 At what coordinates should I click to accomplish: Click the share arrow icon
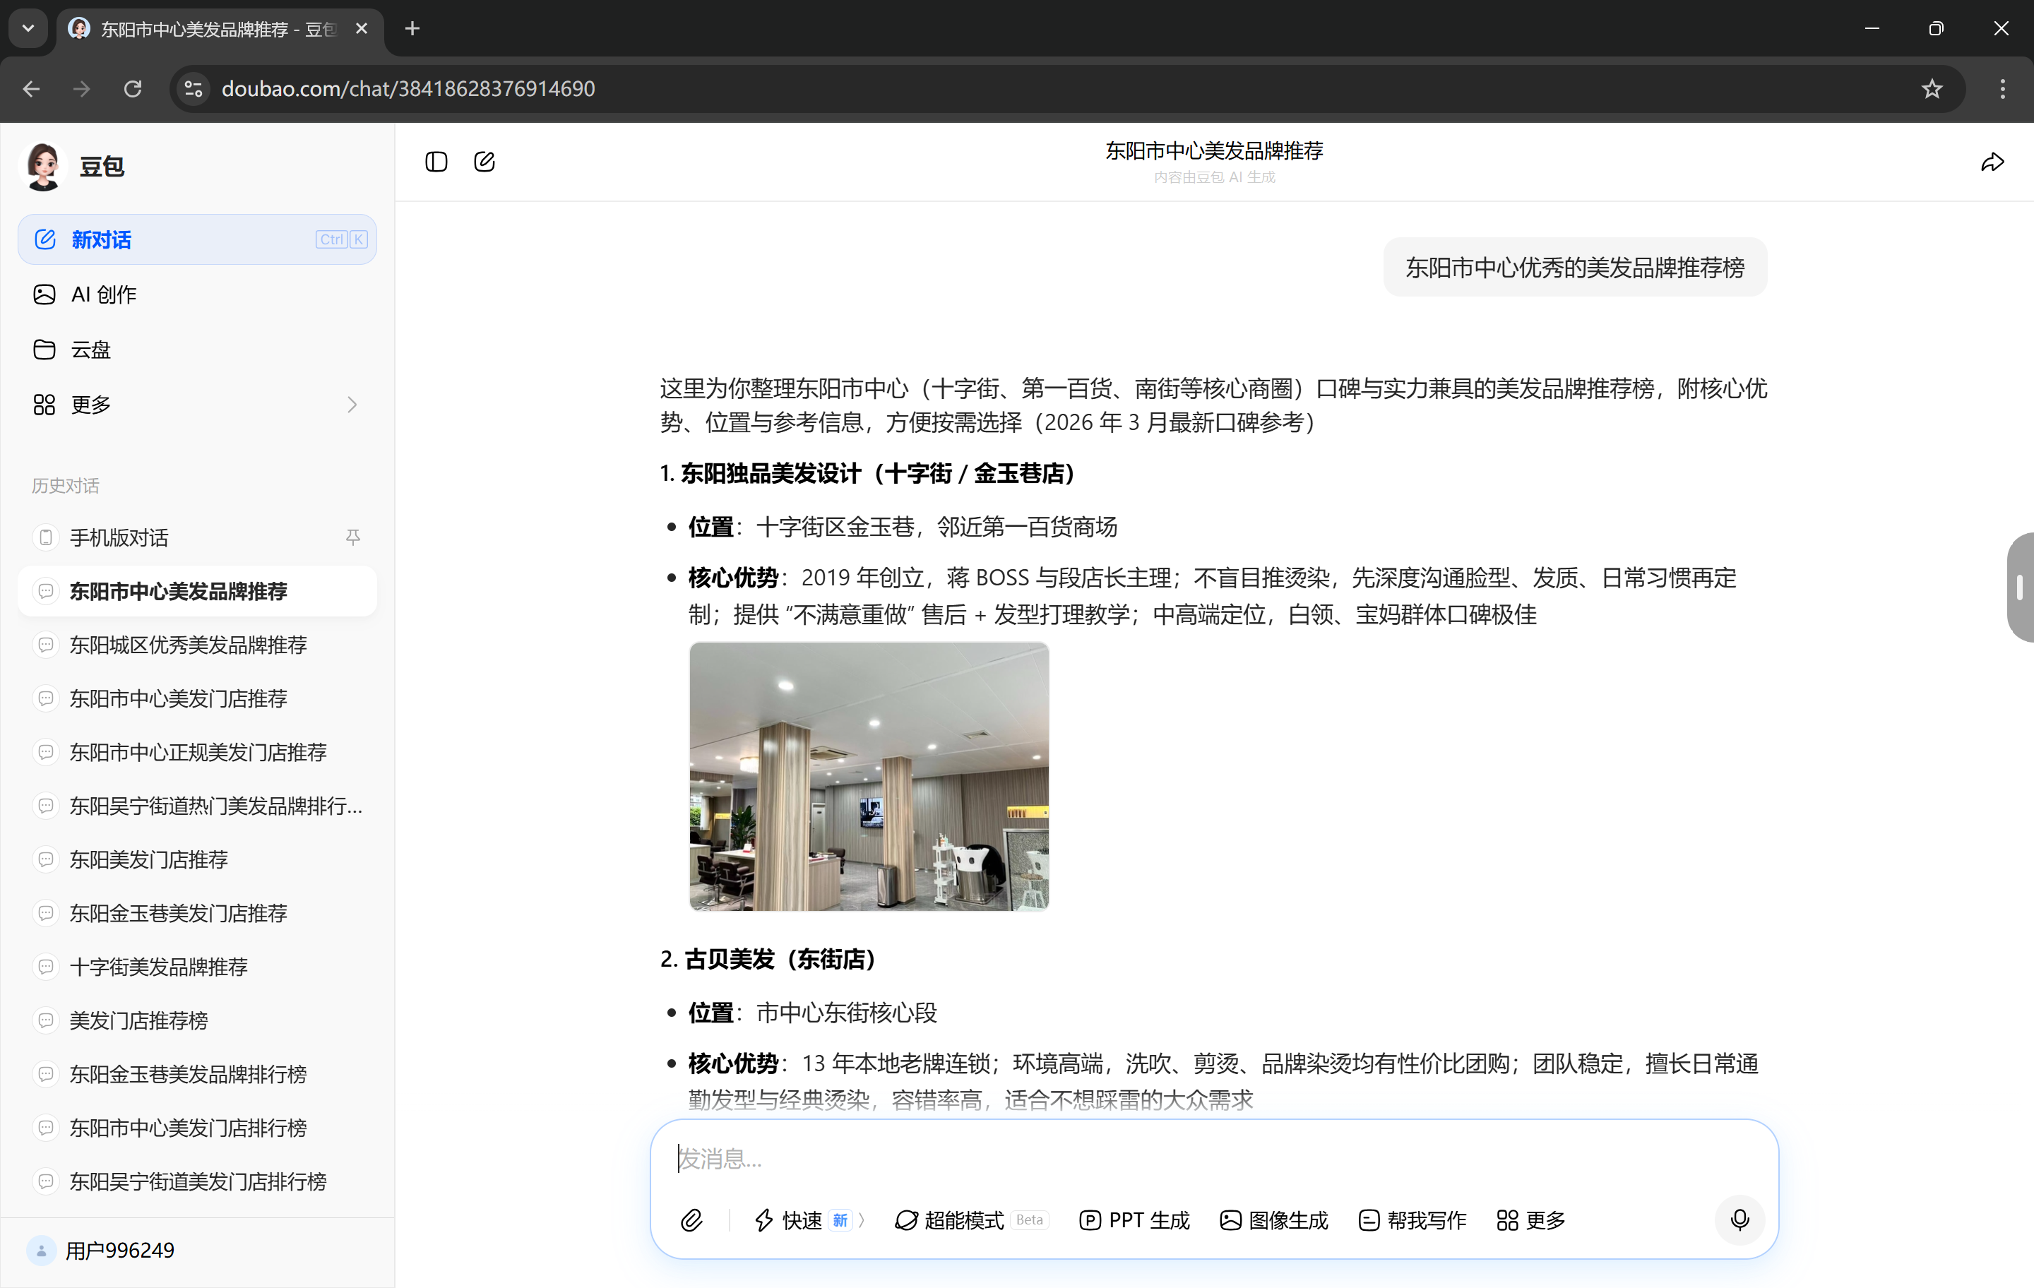[1992, 162]
